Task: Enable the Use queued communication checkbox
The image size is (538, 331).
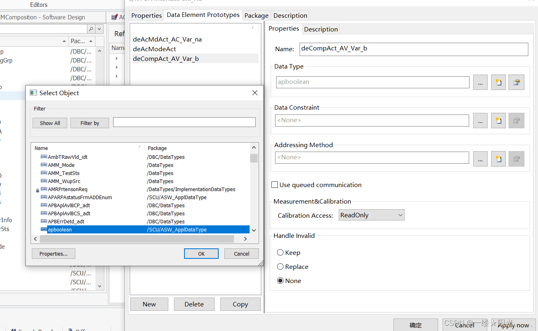Action: tap(275, 185)
